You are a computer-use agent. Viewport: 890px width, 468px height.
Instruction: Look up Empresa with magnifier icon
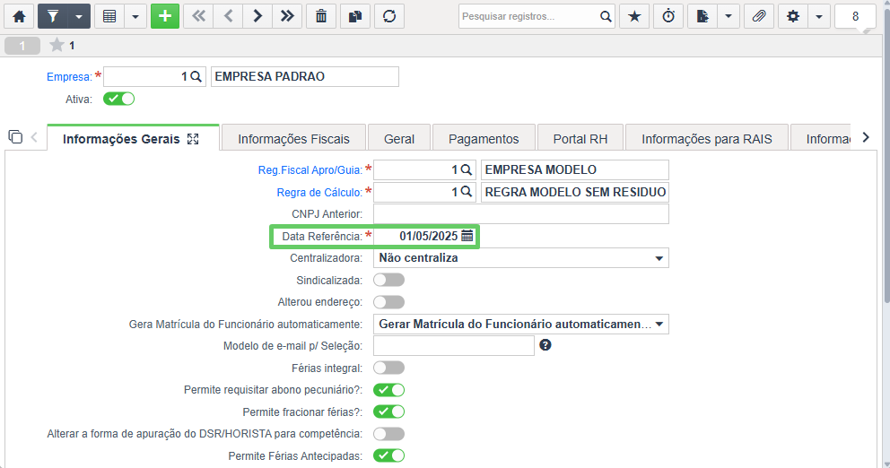(x=196, y=76)
